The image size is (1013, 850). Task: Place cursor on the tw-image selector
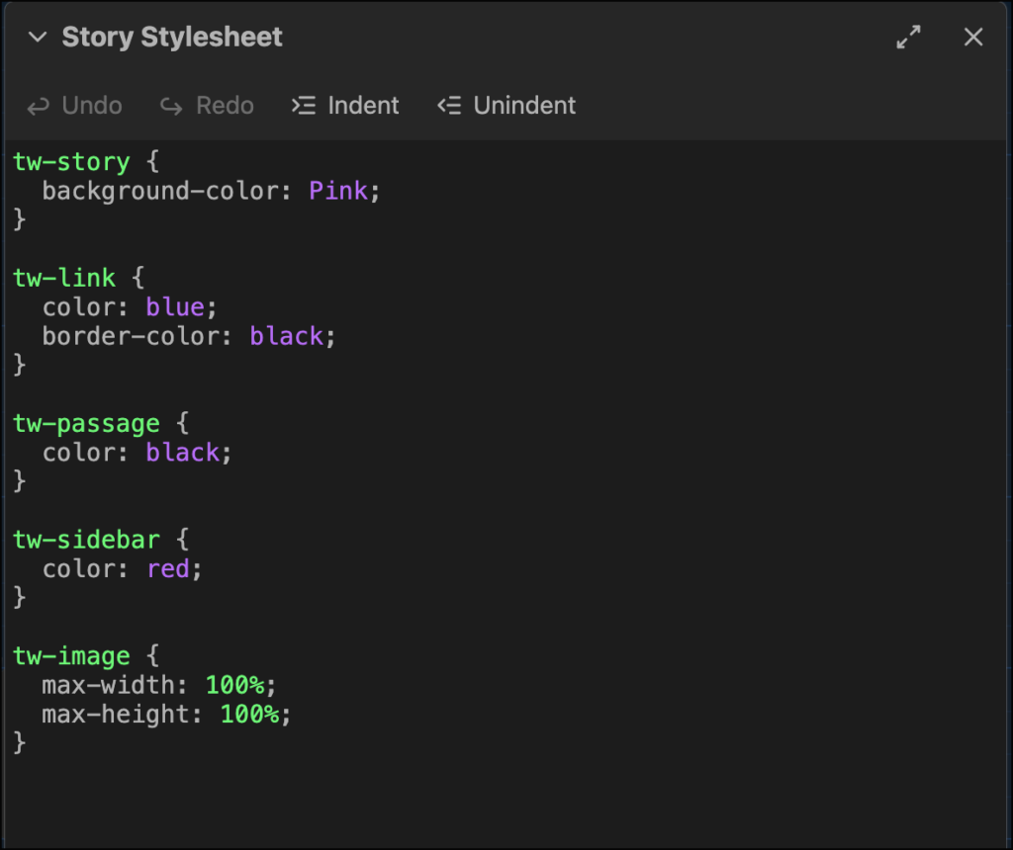71,656
